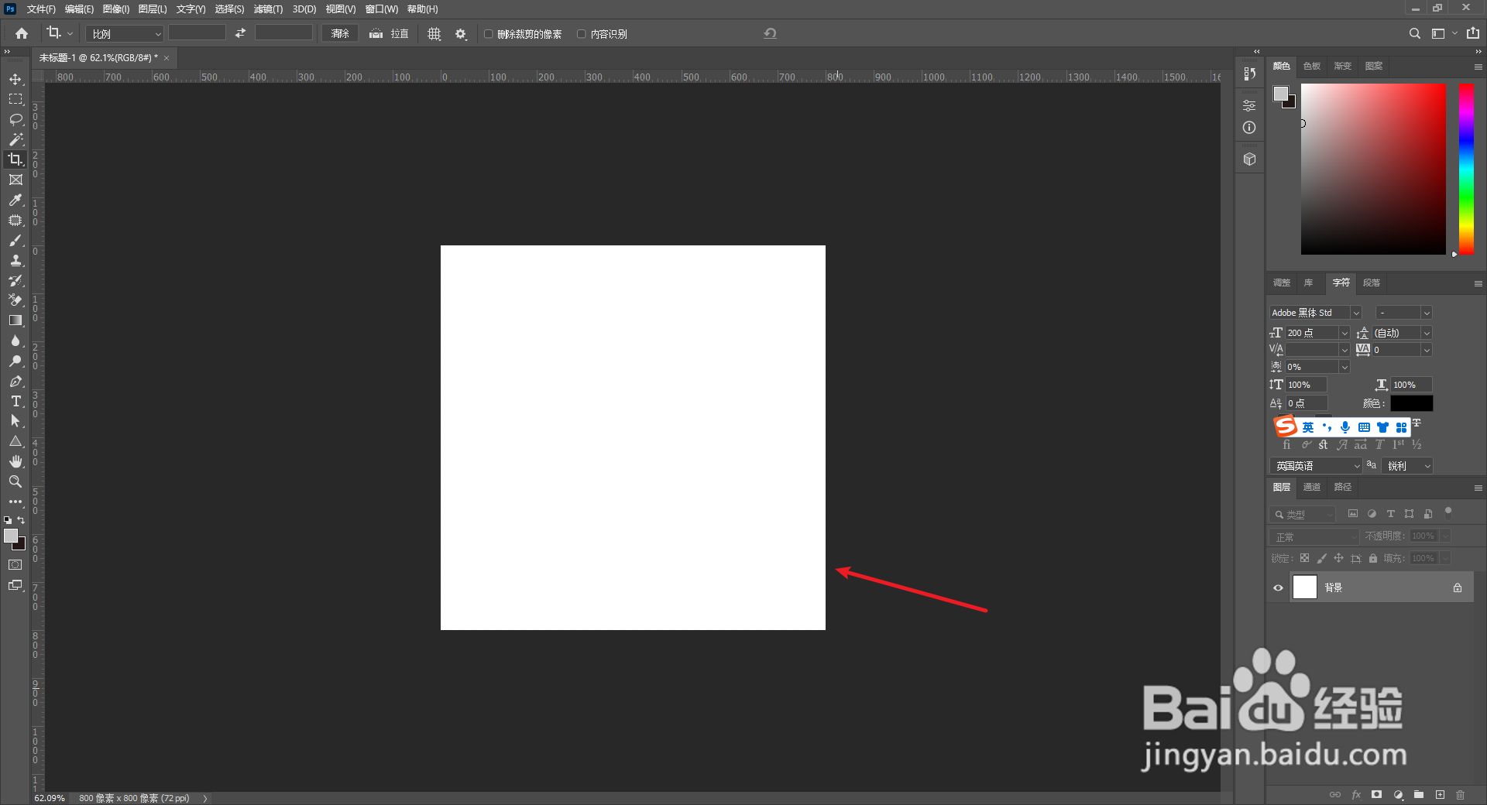Select the Brush tool
This screenshot has height=805, width=1487.
click(x=15, y=240)
